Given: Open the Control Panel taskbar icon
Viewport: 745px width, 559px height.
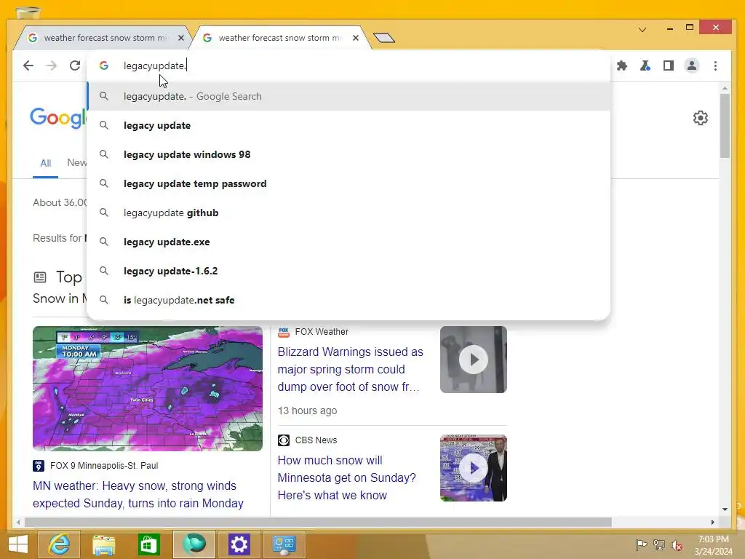Looking at the screenshot, I should (x=284, y=544).
